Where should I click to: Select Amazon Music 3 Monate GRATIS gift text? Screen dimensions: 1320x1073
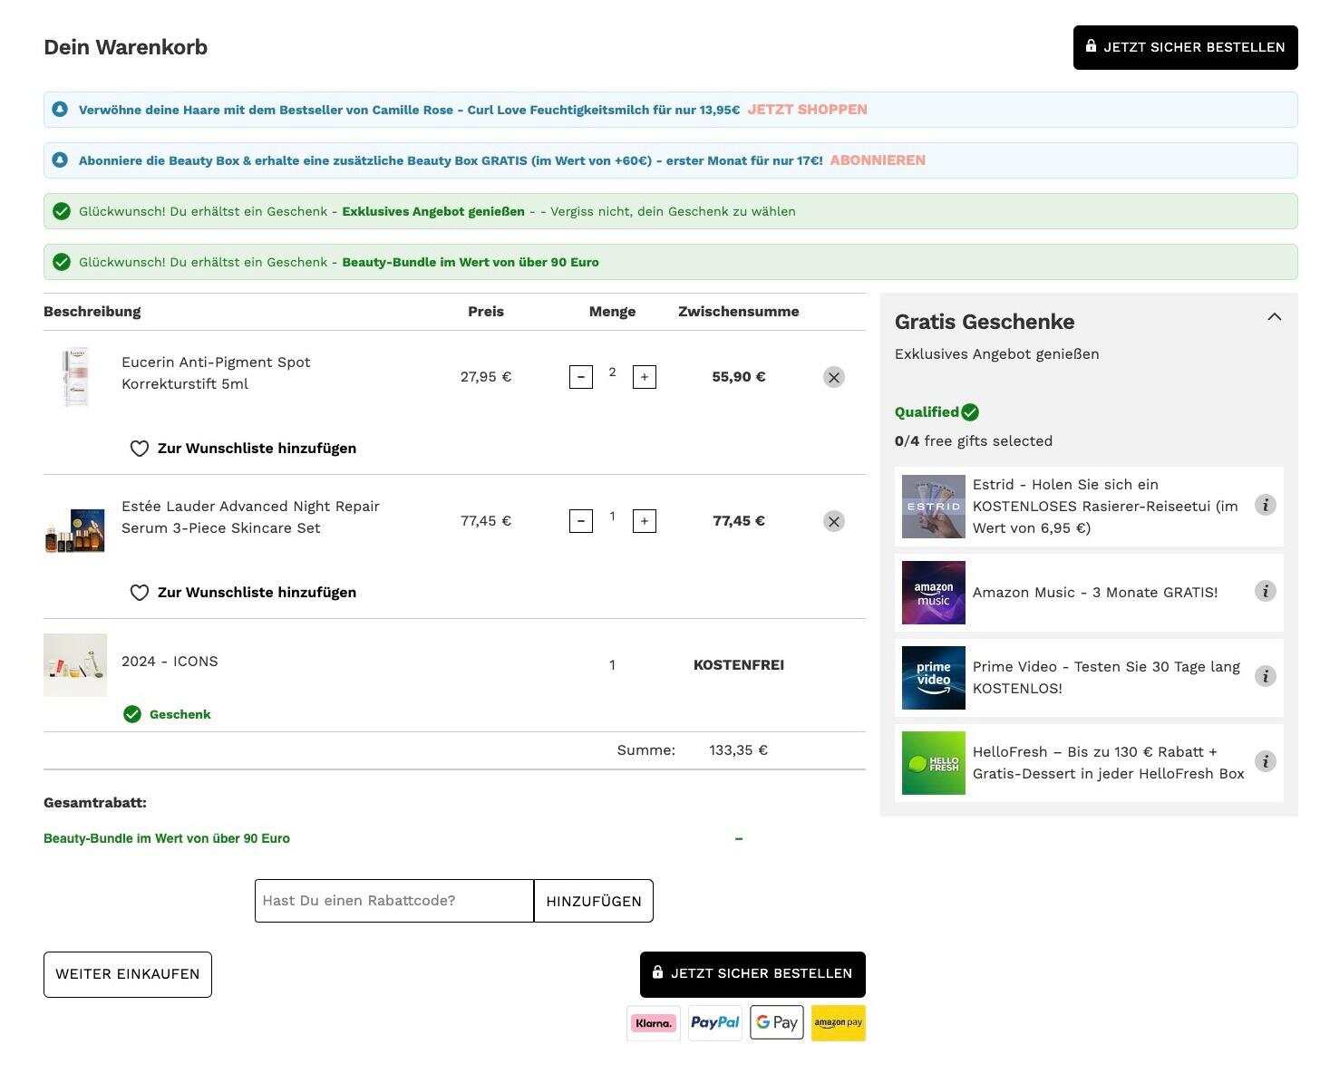click(1095, 593)
